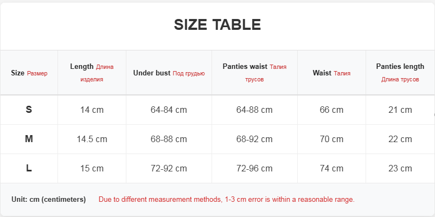Click the red measurement error disclaimer text
The height and width of the screenshot is (217, 435).
click(x=226, y=199)
